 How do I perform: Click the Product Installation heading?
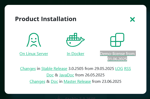[x=46, y=19]
